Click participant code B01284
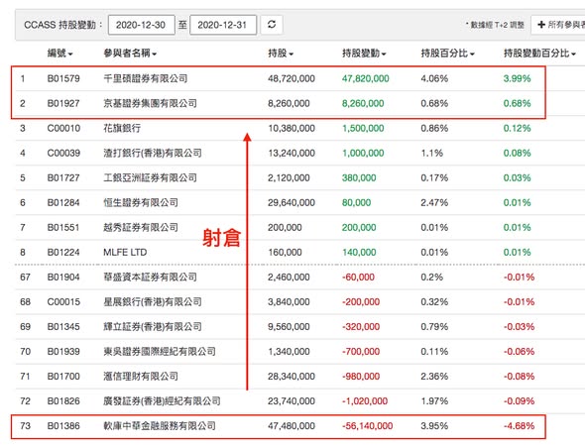585x448 pixels. 63,202
